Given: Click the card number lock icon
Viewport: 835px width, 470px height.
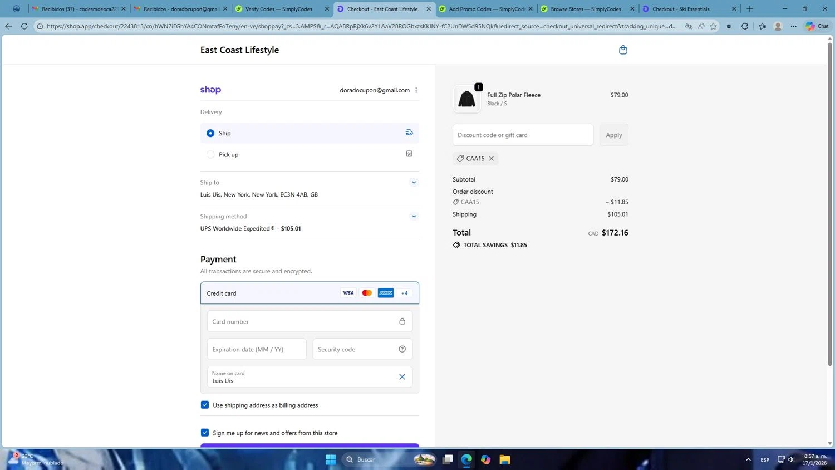Looking at the screenshot, I should [x=402, y=321].
